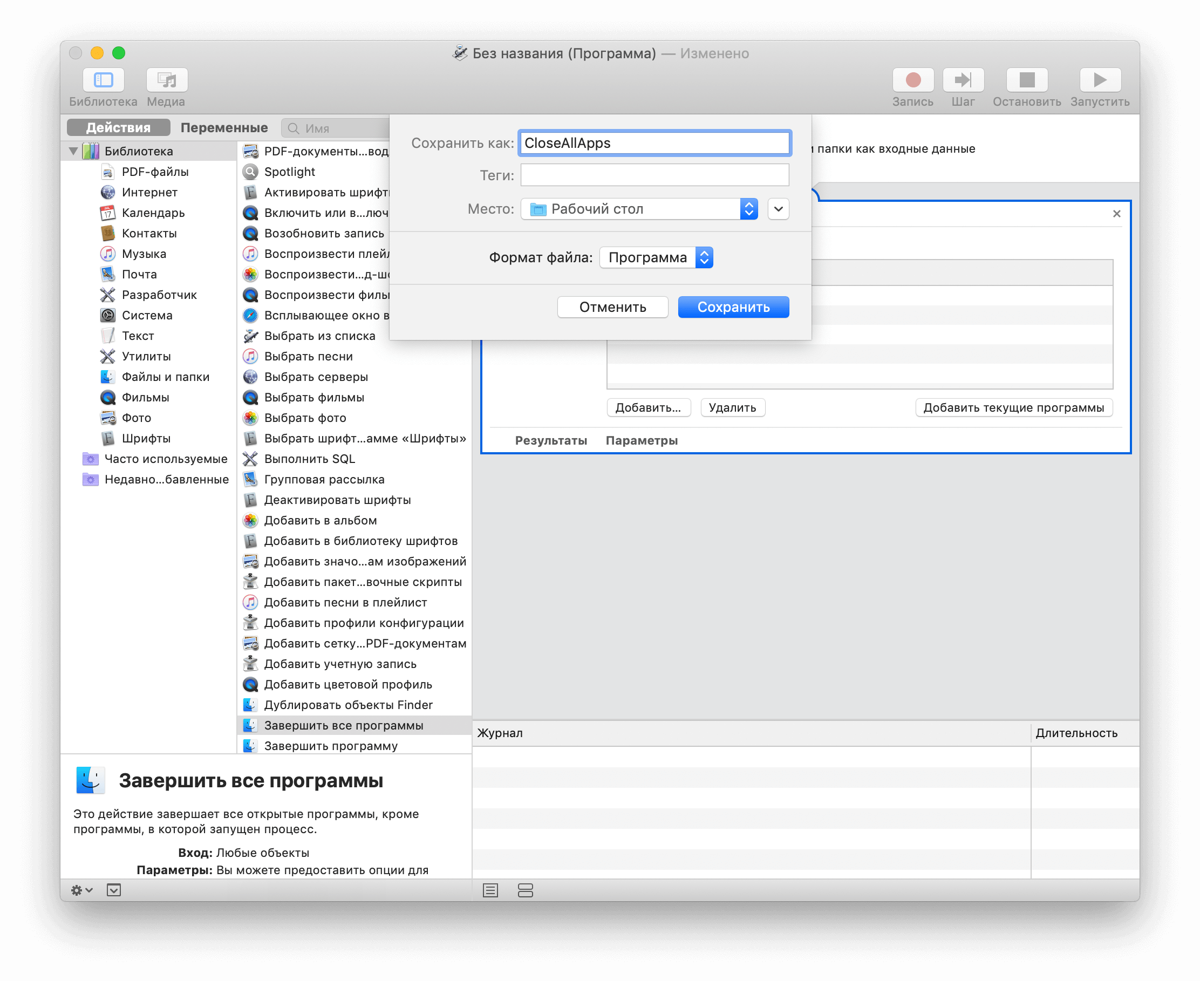Open the Место location dropdown
Viewport: 1200px width, 981px height.
tap(638, 209)
